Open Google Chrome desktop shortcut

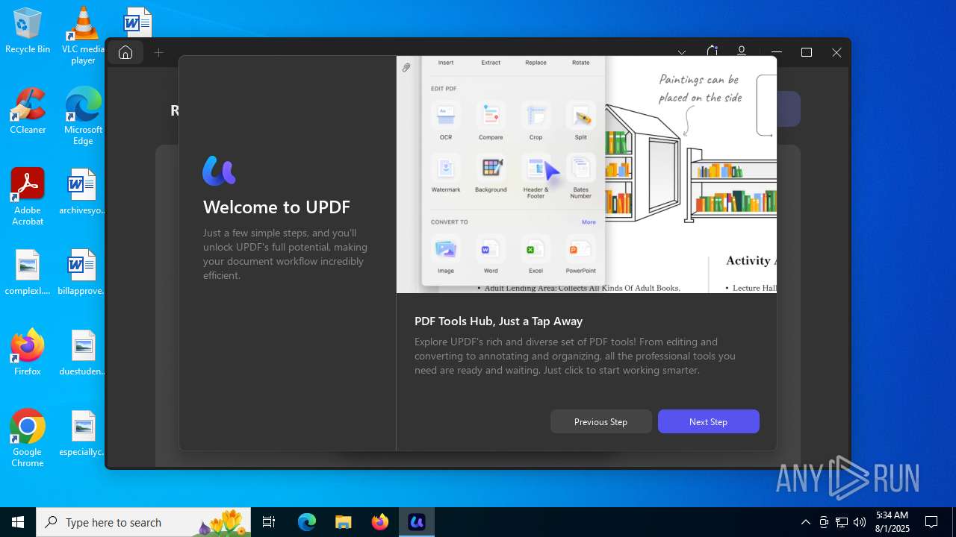[28, 439]
